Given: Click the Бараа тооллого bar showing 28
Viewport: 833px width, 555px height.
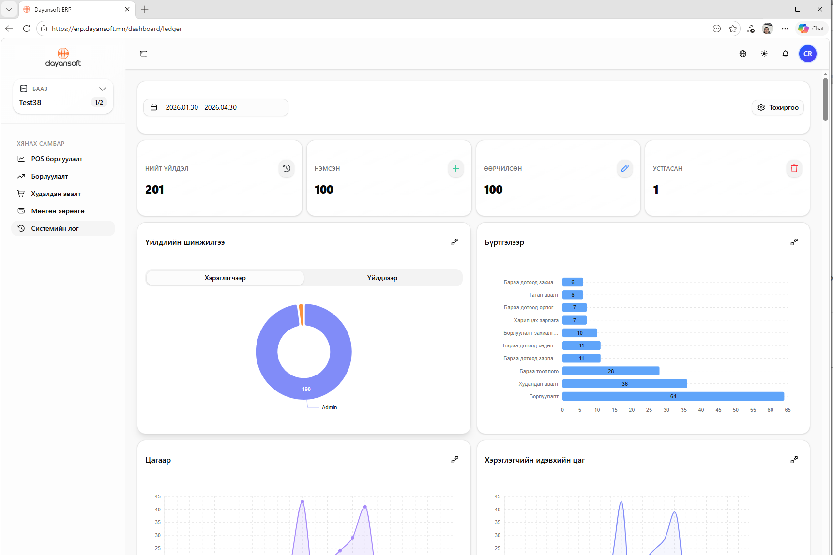Looking at the screenshot, I should (611, 371).
